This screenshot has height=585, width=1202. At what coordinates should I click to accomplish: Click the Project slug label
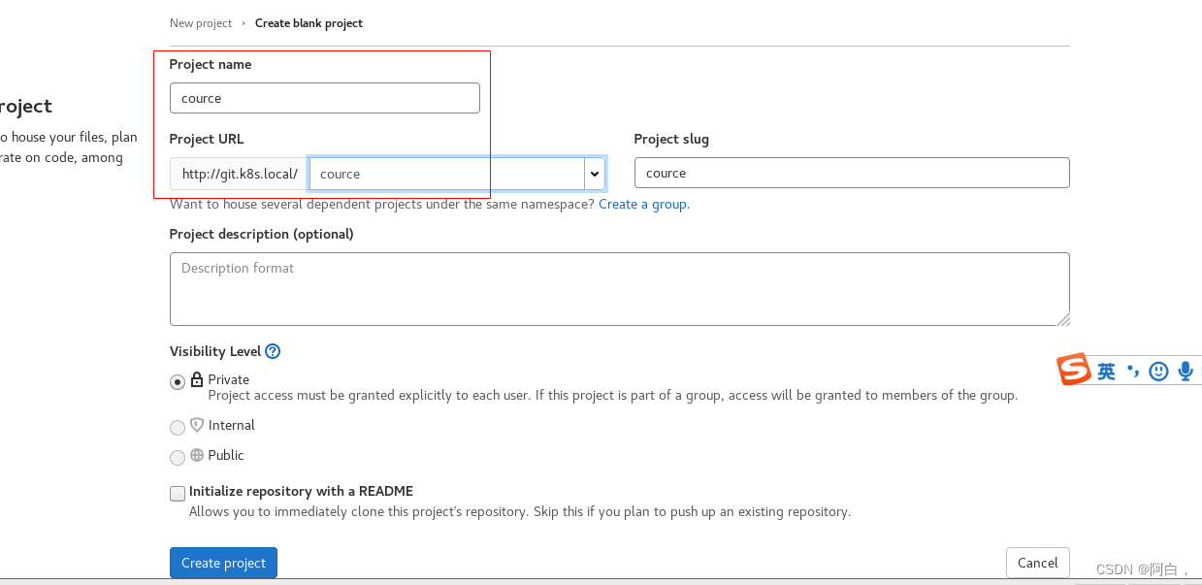pyautogui.click(x=671, y=140)
